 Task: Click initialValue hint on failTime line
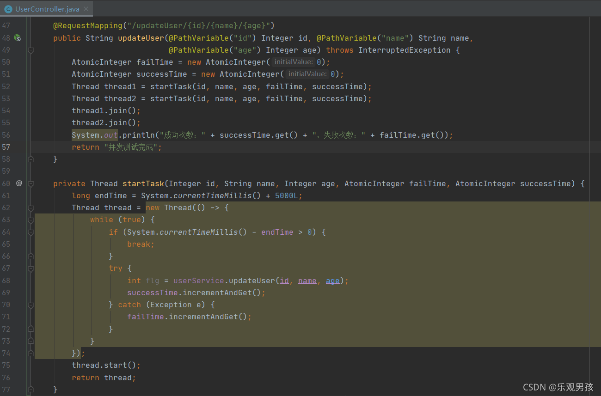point(294,62)
